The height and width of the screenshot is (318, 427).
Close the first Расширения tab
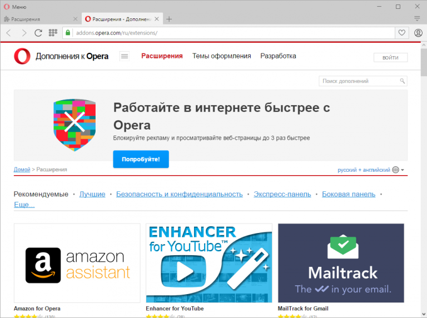[x=76, y=19]
